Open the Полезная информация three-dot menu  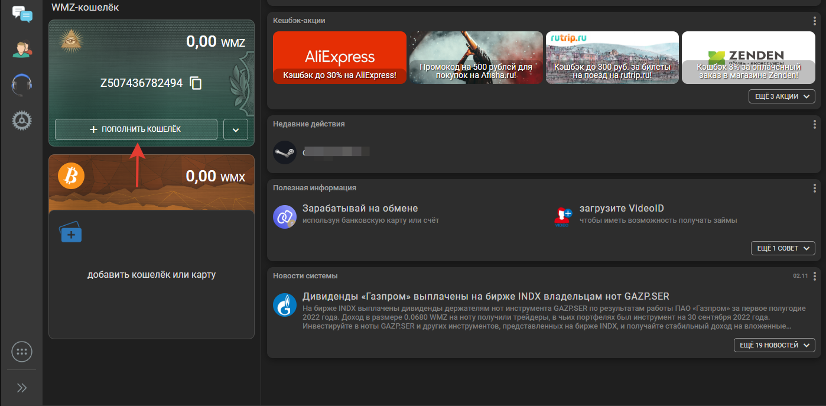815,188
